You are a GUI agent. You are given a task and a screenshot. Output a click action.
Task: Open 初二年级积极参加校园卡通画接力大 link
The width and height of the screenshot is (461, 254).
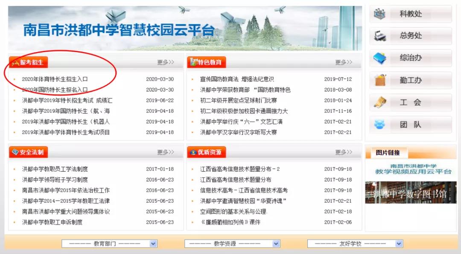click(x=244, y=111)
